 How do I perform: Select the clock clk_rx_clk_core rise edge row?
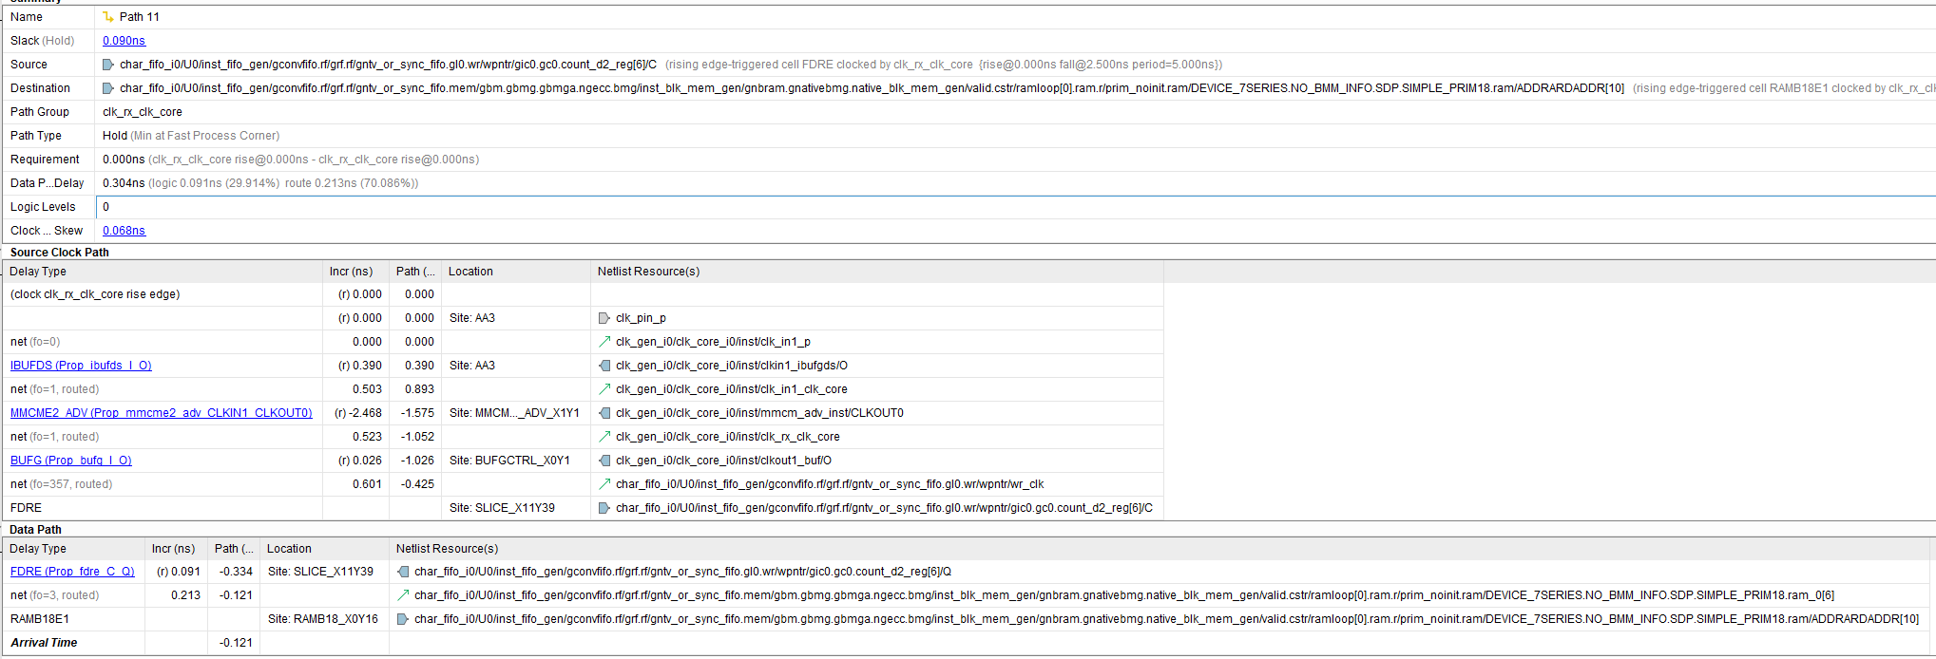(x=583, y=294)
